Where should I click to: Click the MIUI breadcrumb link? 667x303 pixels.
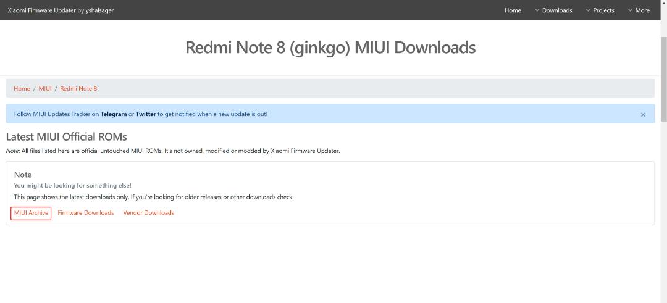click(45, 88)
